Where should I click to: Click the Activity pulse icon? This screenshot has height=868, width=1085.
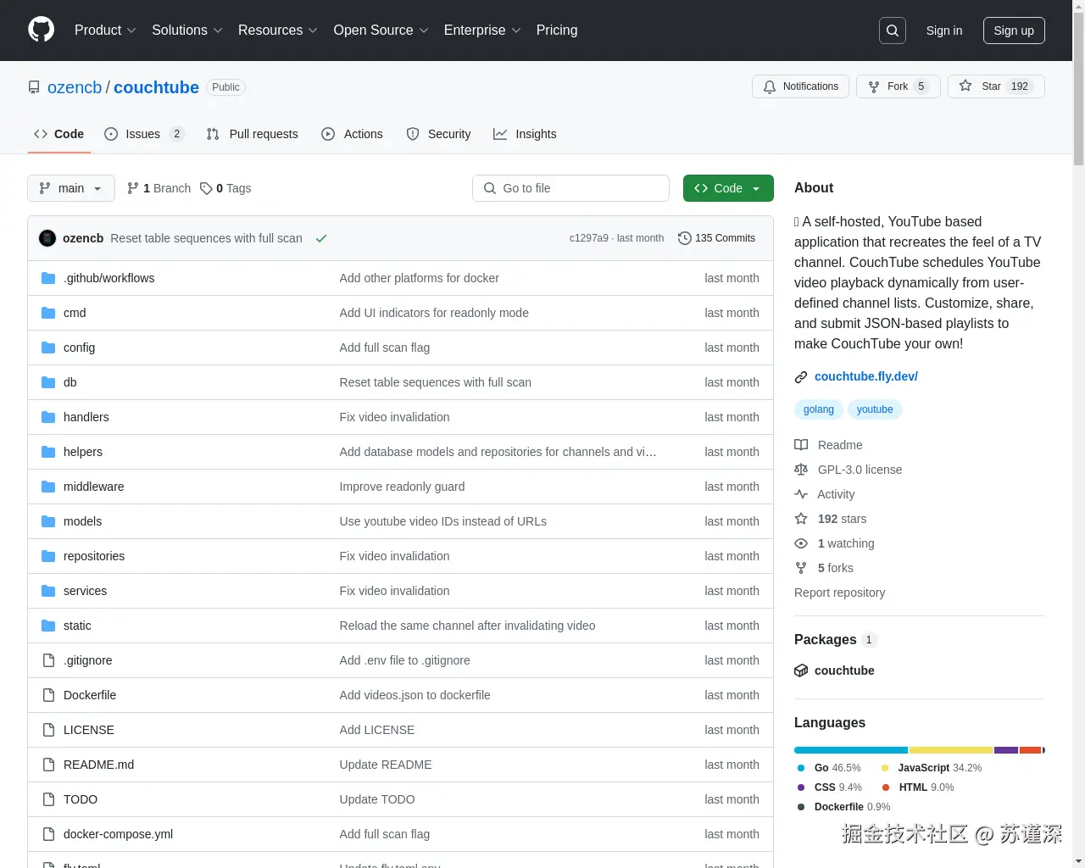tap(801, 494)
